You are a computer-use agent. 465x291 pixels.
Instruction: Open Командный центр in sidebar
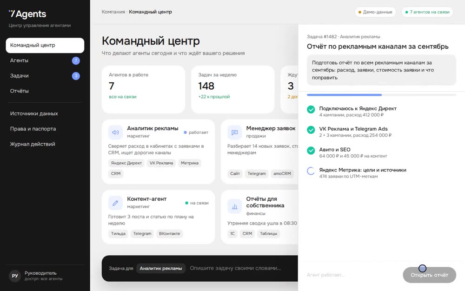(45, 46)
